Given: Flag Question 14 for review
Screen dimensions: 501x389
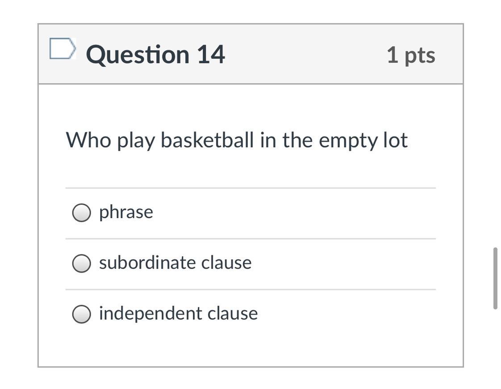Looking at the screenshot, I should click(62, 49).
